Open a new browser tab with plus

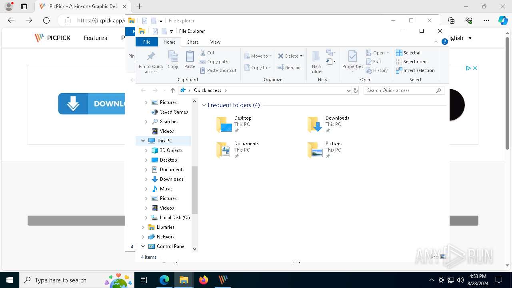point(139,6)
